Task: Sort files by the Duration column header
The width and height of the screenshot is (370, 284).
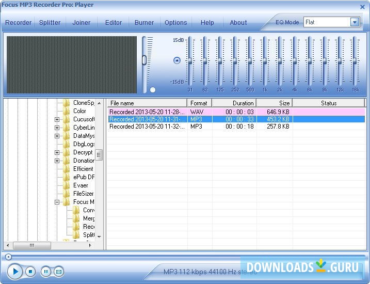Action: click(x=234, y=103)
